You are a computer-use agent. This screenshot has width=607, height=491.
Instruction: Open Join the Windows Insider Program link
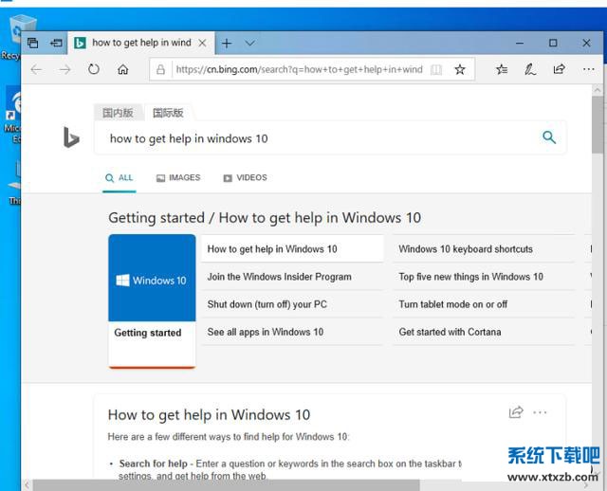(x=279, y=277)
